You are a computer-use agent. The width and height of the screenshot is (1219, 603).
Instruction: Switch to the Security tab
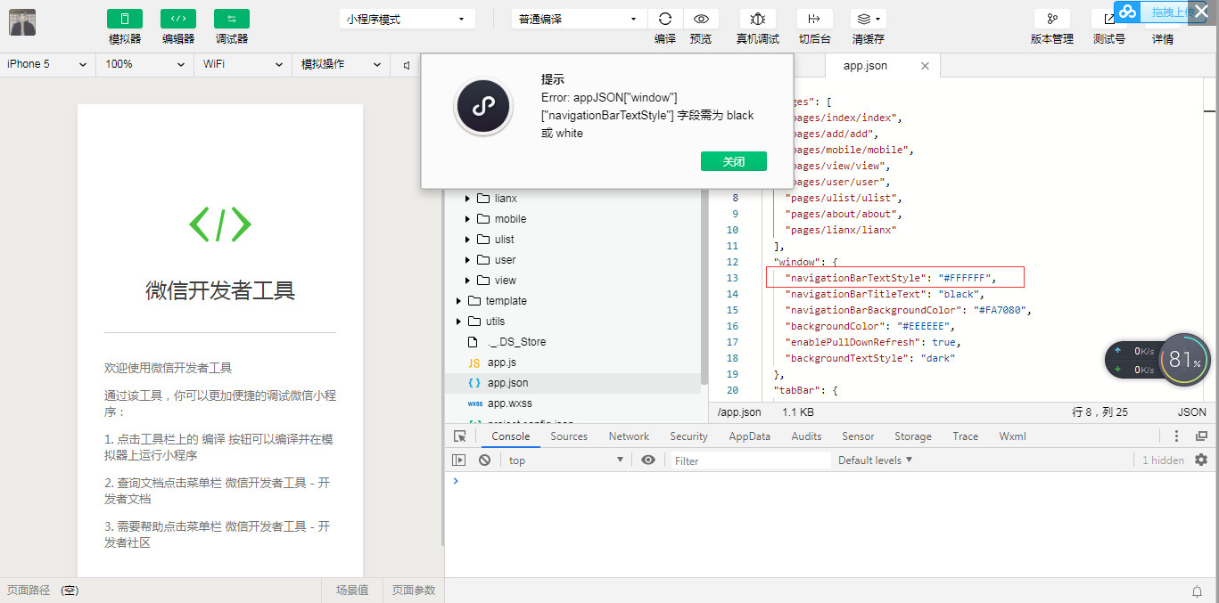(688, 436)
